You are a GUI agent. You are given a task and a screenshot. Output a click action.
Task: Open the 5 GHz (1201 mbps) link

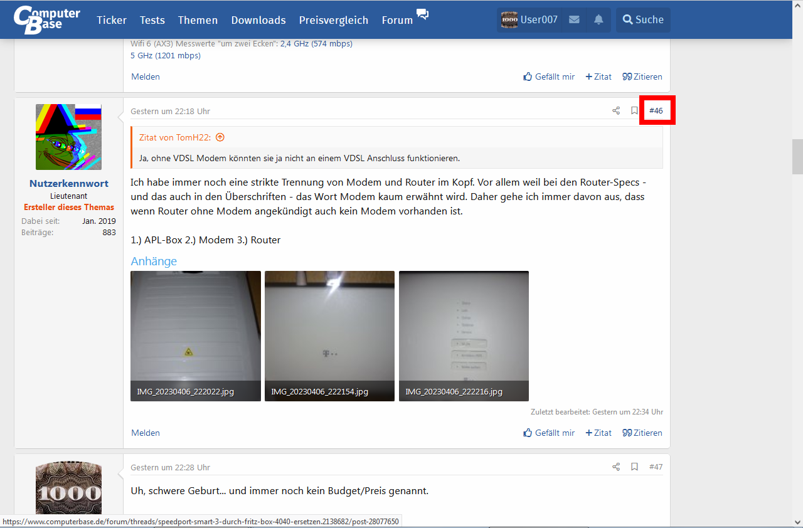click(165, 55)
